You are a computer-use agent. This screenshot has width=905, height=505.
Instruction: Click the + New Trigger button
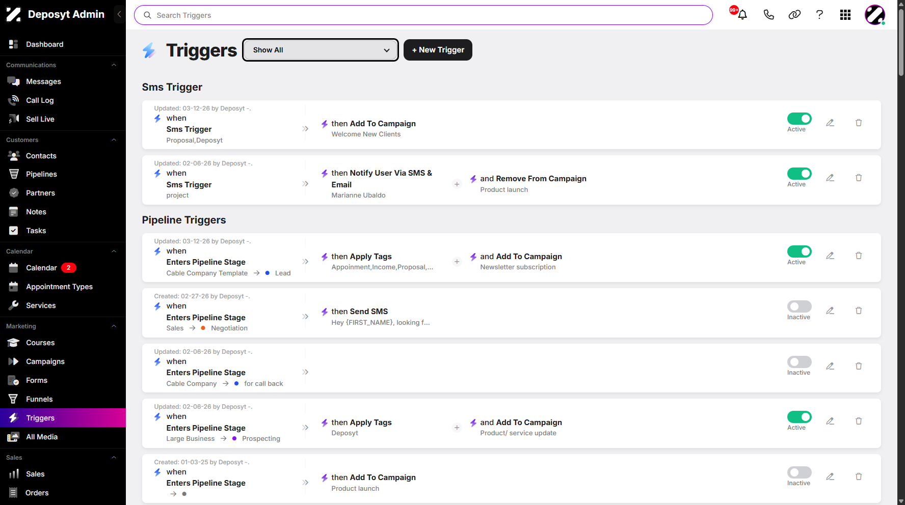[x=438, y=50]
